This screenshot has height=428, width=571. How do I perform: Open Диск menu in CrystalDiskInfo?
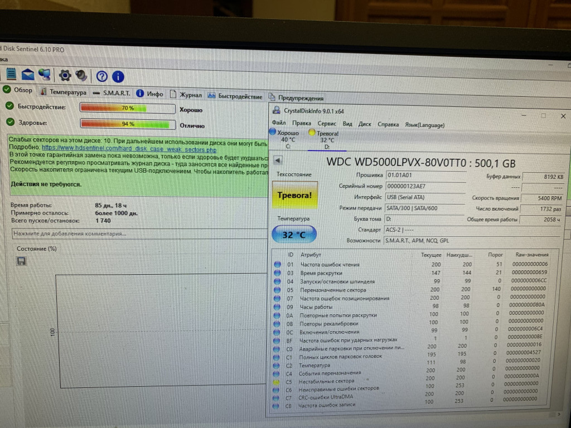click(365, 124)
